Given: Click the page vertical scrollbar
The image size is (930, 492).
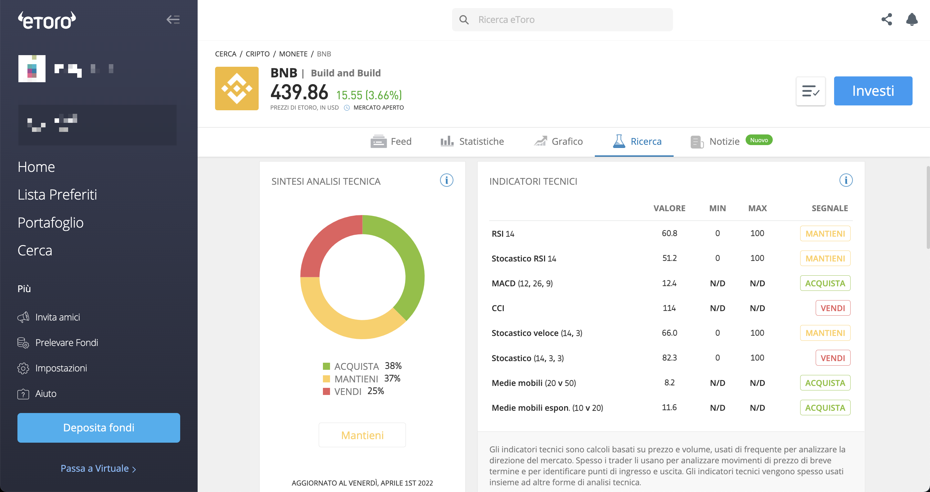Looking at the screenshot, I should tap(927, 207).
